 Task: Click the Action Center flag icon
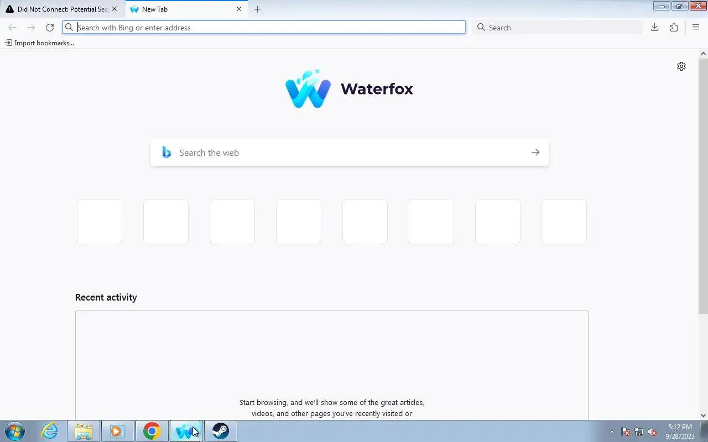[x=626, y=432]
